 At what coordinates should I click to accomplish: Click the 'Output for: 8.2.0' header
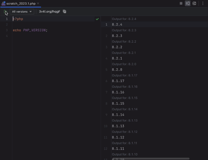pyautogui.click(x=124, y=64)
